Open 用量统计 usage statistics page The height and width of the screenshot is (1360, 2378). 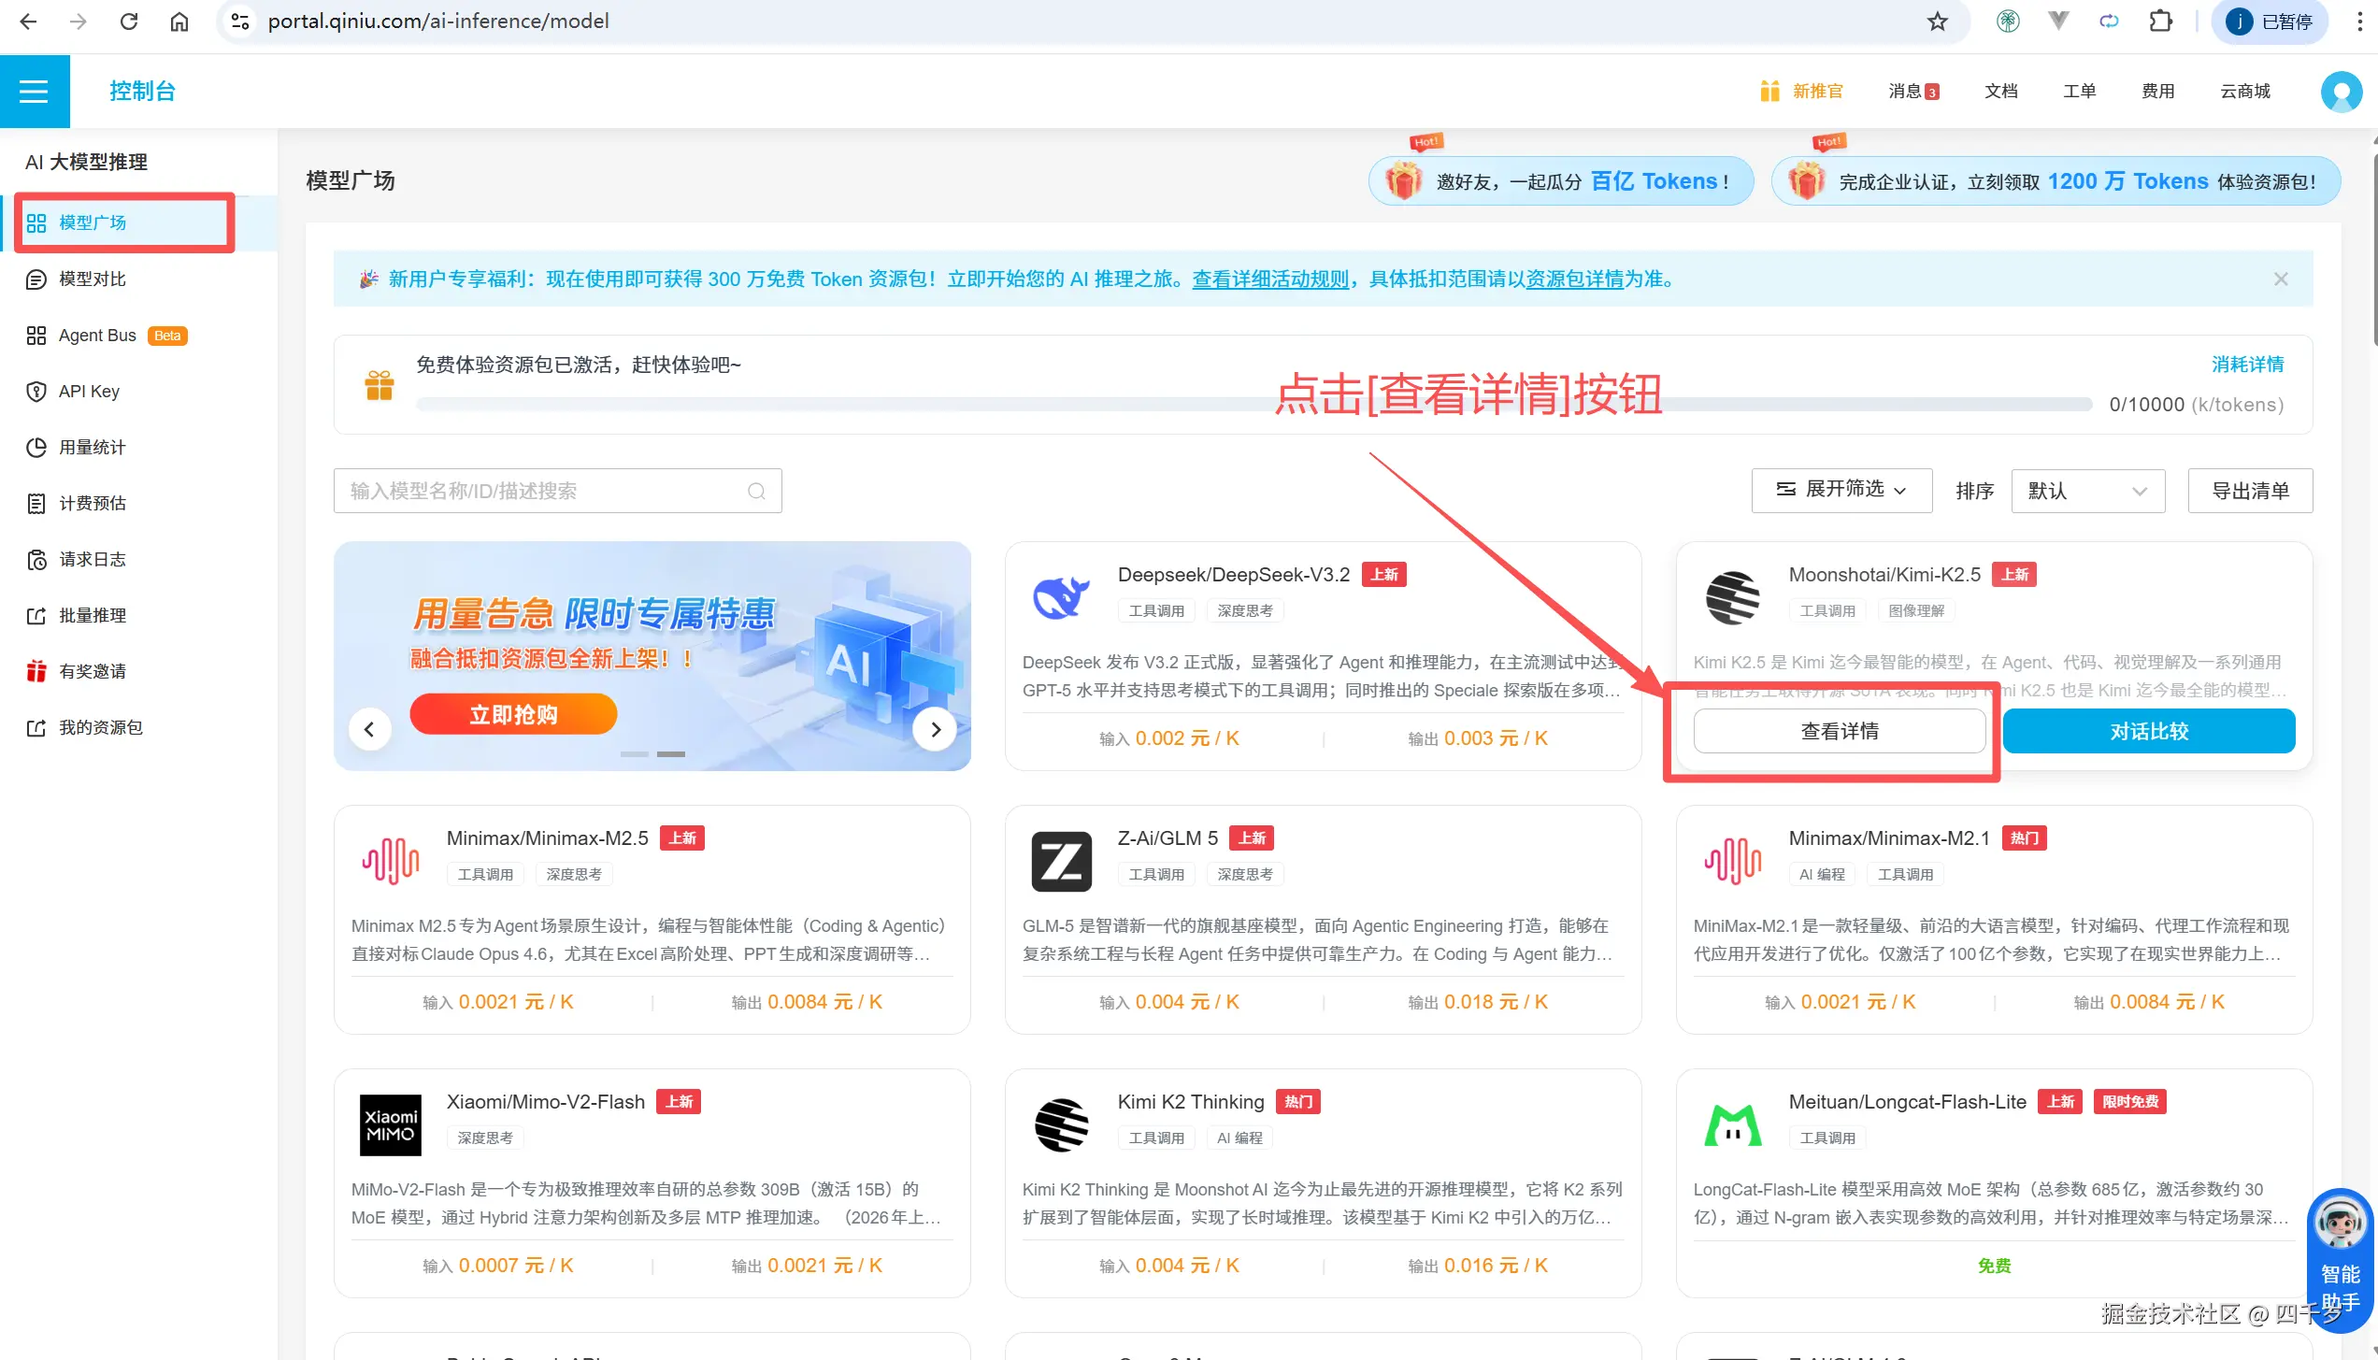pyautogui.click(x=91, y=447)
